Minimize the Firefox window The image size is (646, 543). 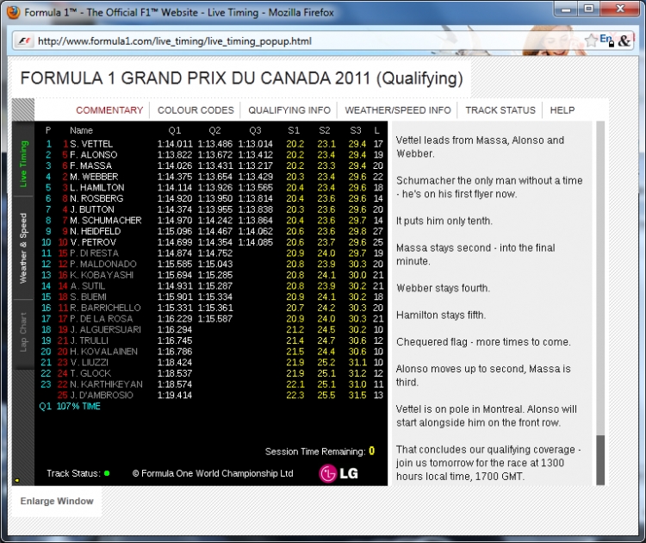point(566,9)
